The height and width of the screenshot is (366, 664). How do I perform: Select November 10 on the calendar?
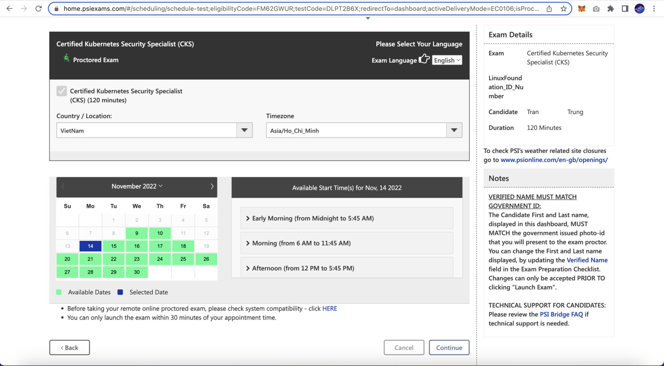(x=160, y=233)
